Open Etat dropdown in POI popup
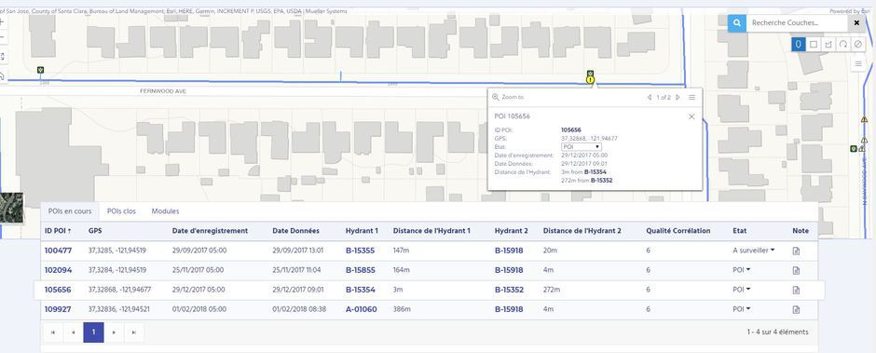This screenshot has height=353, width=876. coord(582,146)
